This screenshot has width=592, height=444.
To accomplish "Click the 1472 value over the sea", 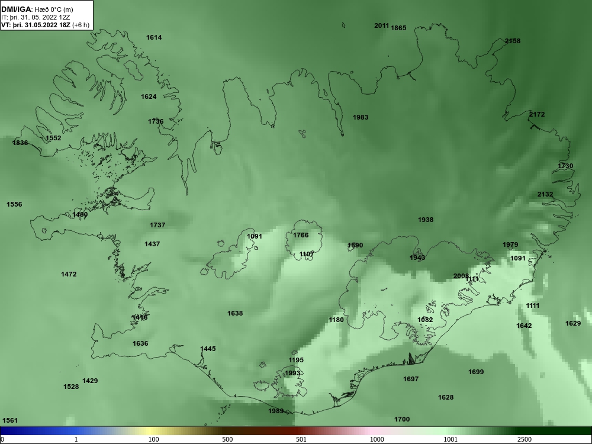I will coord(69,275).
